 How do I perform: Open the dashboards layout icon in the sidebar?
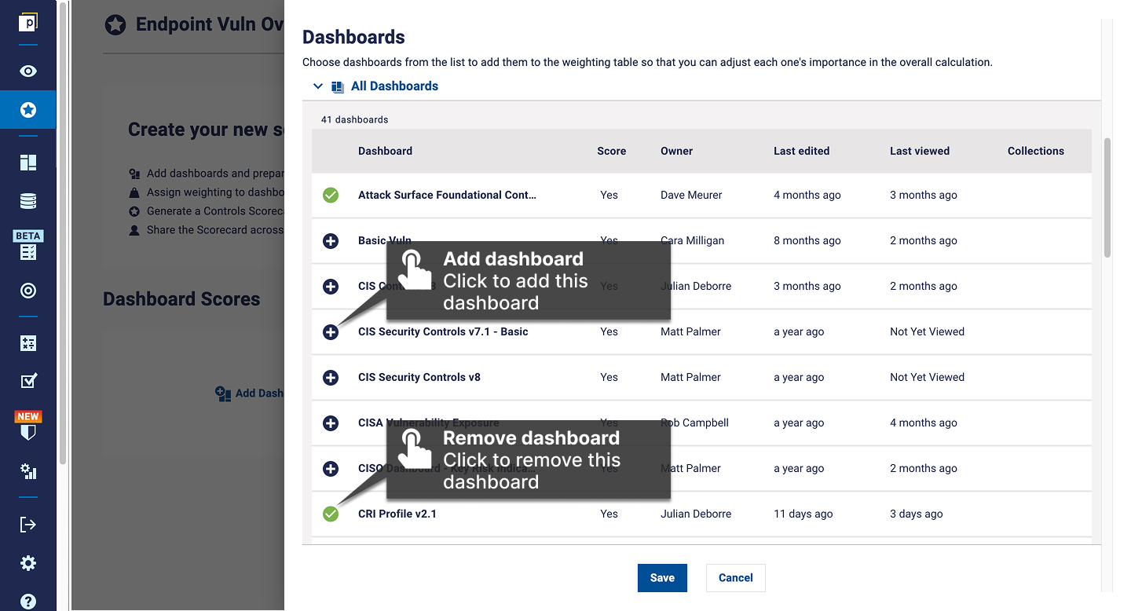[28, 163]
